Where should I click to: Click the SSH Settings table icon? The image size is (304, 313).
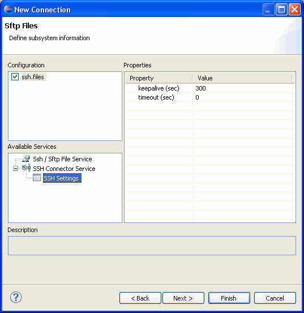[x=37, y=178]
